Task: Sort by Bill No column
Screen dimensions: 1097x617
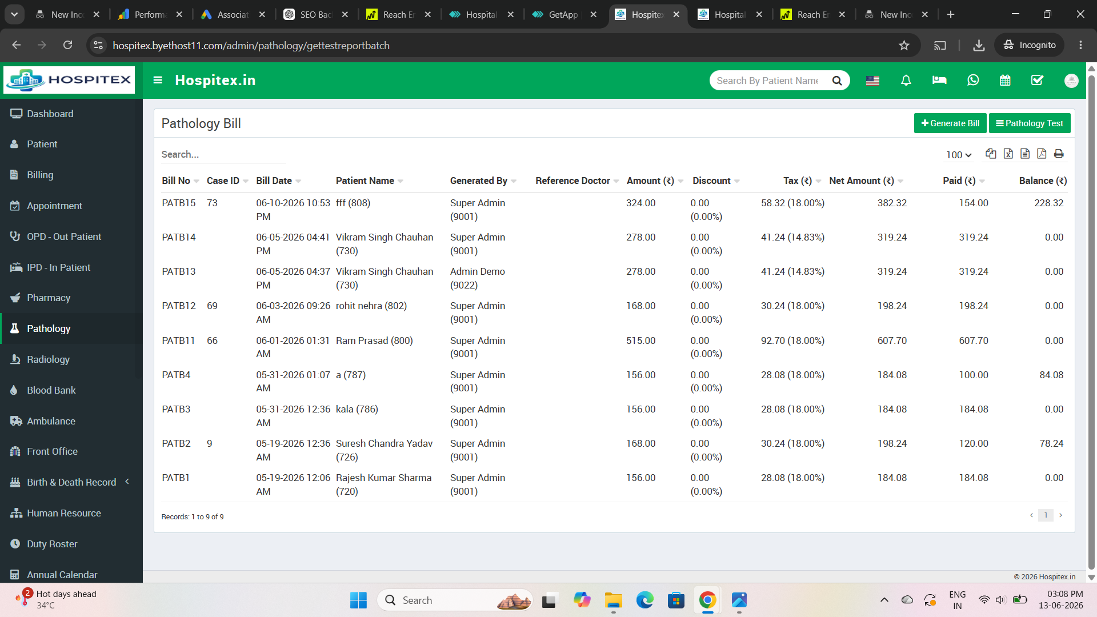Action: [181, 181]
